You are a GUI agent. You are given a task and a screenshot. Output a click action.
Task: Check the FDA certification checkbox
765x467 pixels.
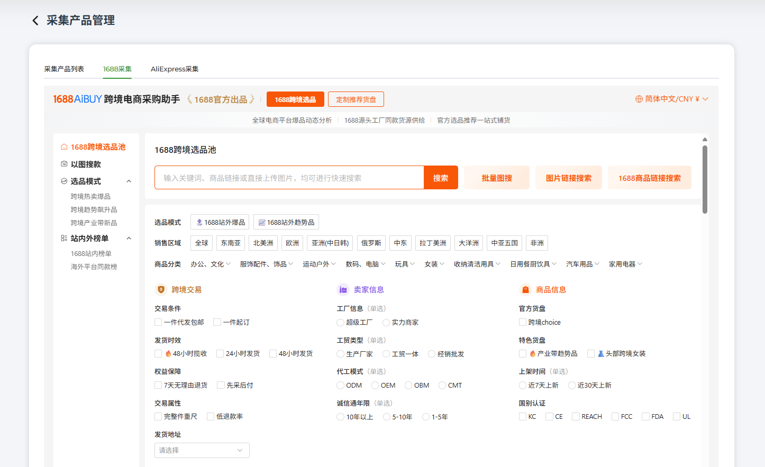(x=645, y=416)
